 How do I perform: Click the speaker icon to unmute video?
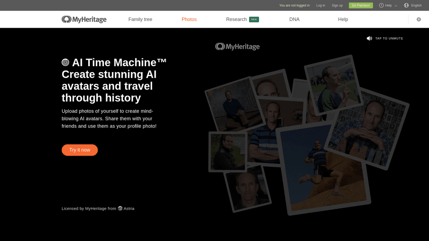tap(369, 38)
